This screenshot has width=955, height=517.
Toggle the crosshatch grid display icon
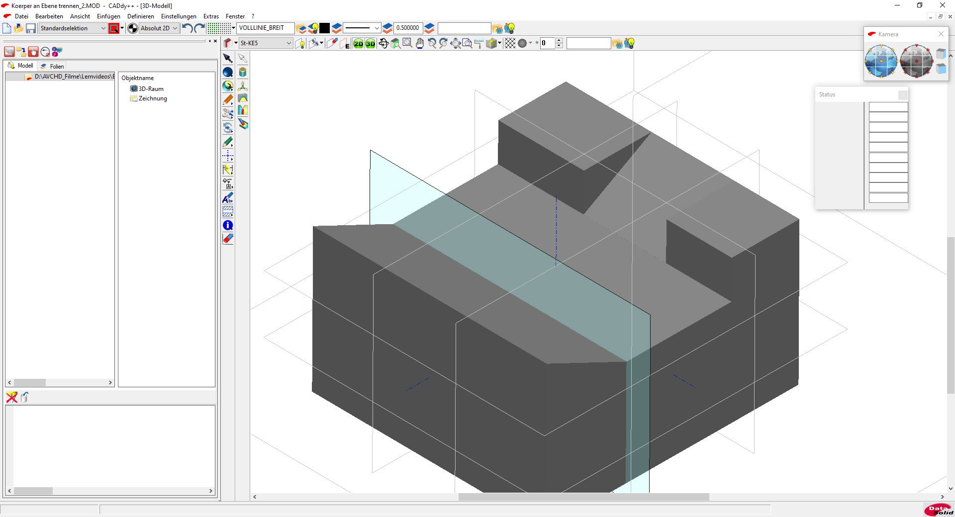tap(510, 44)
